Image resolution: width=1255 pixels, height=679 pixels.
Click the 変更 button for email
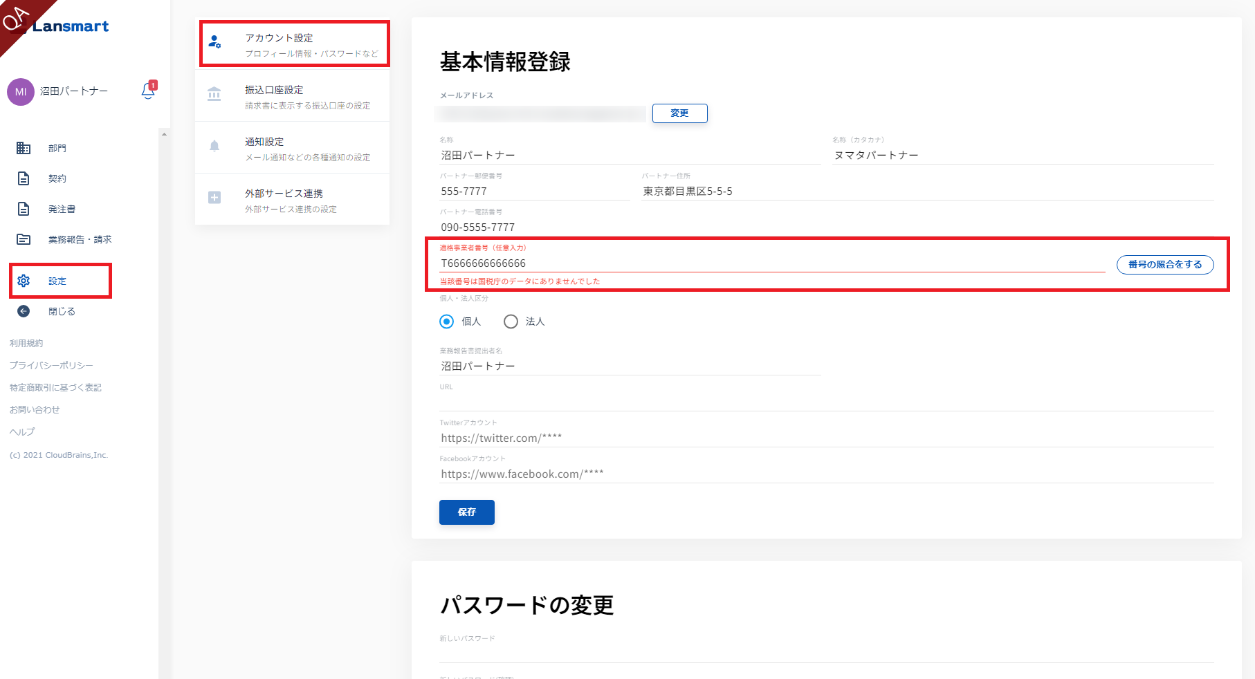pyautogui.click(x=679, y=113)
